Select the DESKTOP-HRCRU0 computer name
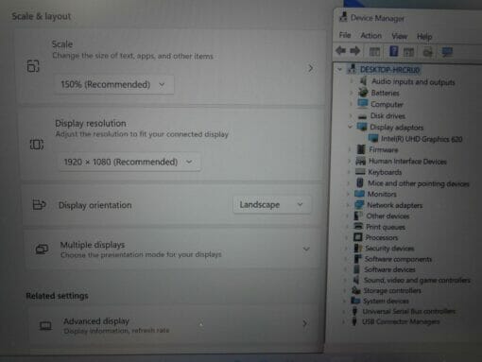Screen dimensions: 482x362 [x=389, y=70]
